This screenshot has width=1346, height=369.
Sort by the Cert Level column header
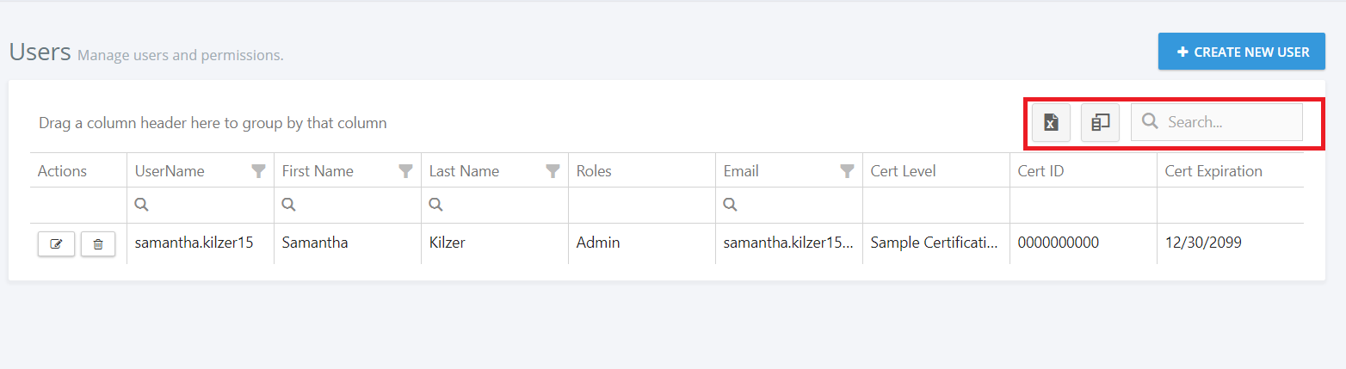coord(903,171)
